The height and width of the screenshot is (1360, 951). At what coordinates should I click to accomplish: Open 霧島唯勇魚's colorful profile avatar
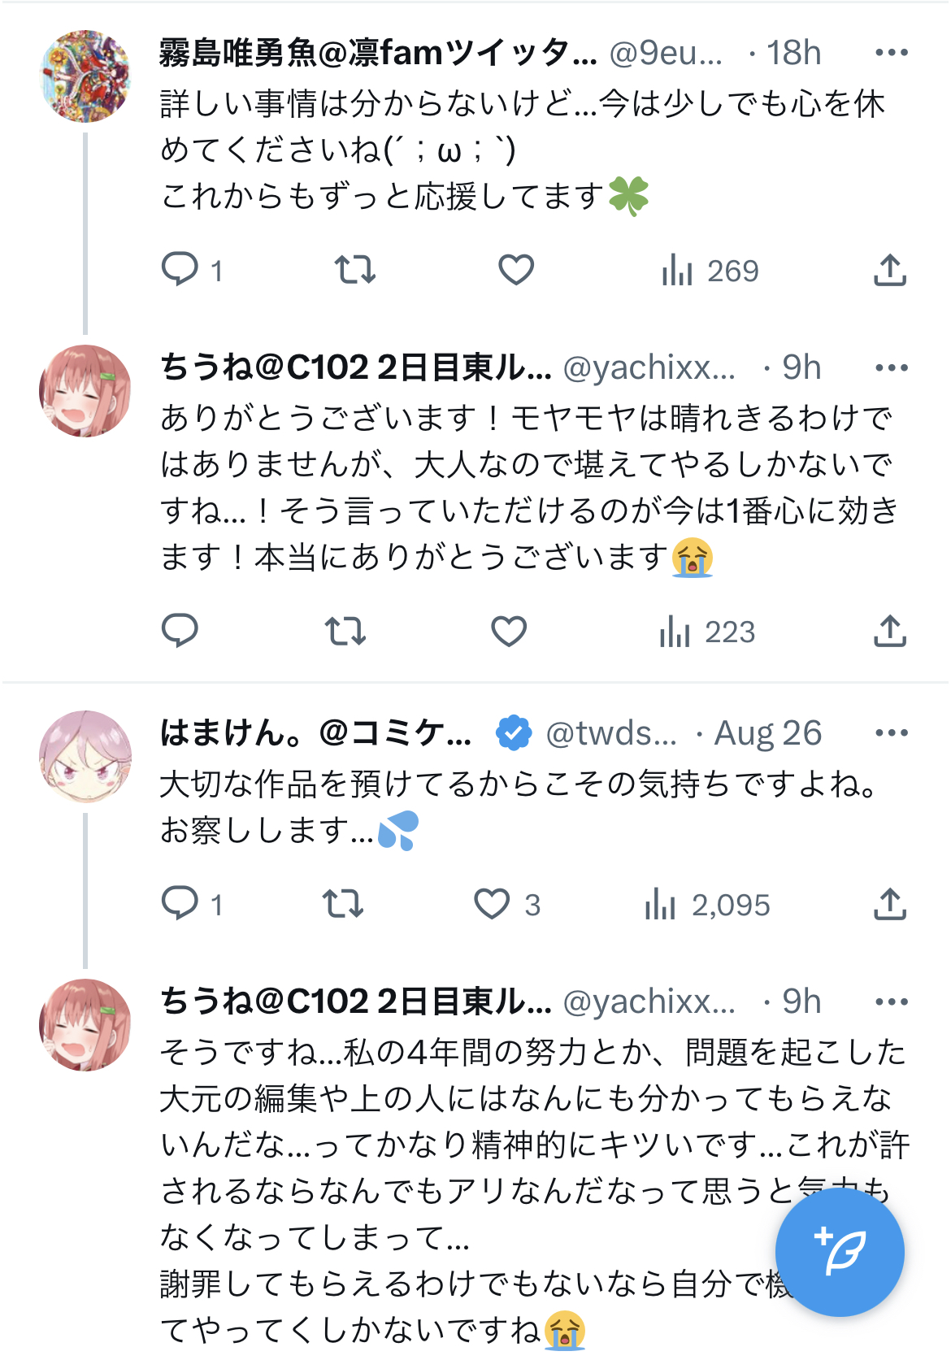85,76
